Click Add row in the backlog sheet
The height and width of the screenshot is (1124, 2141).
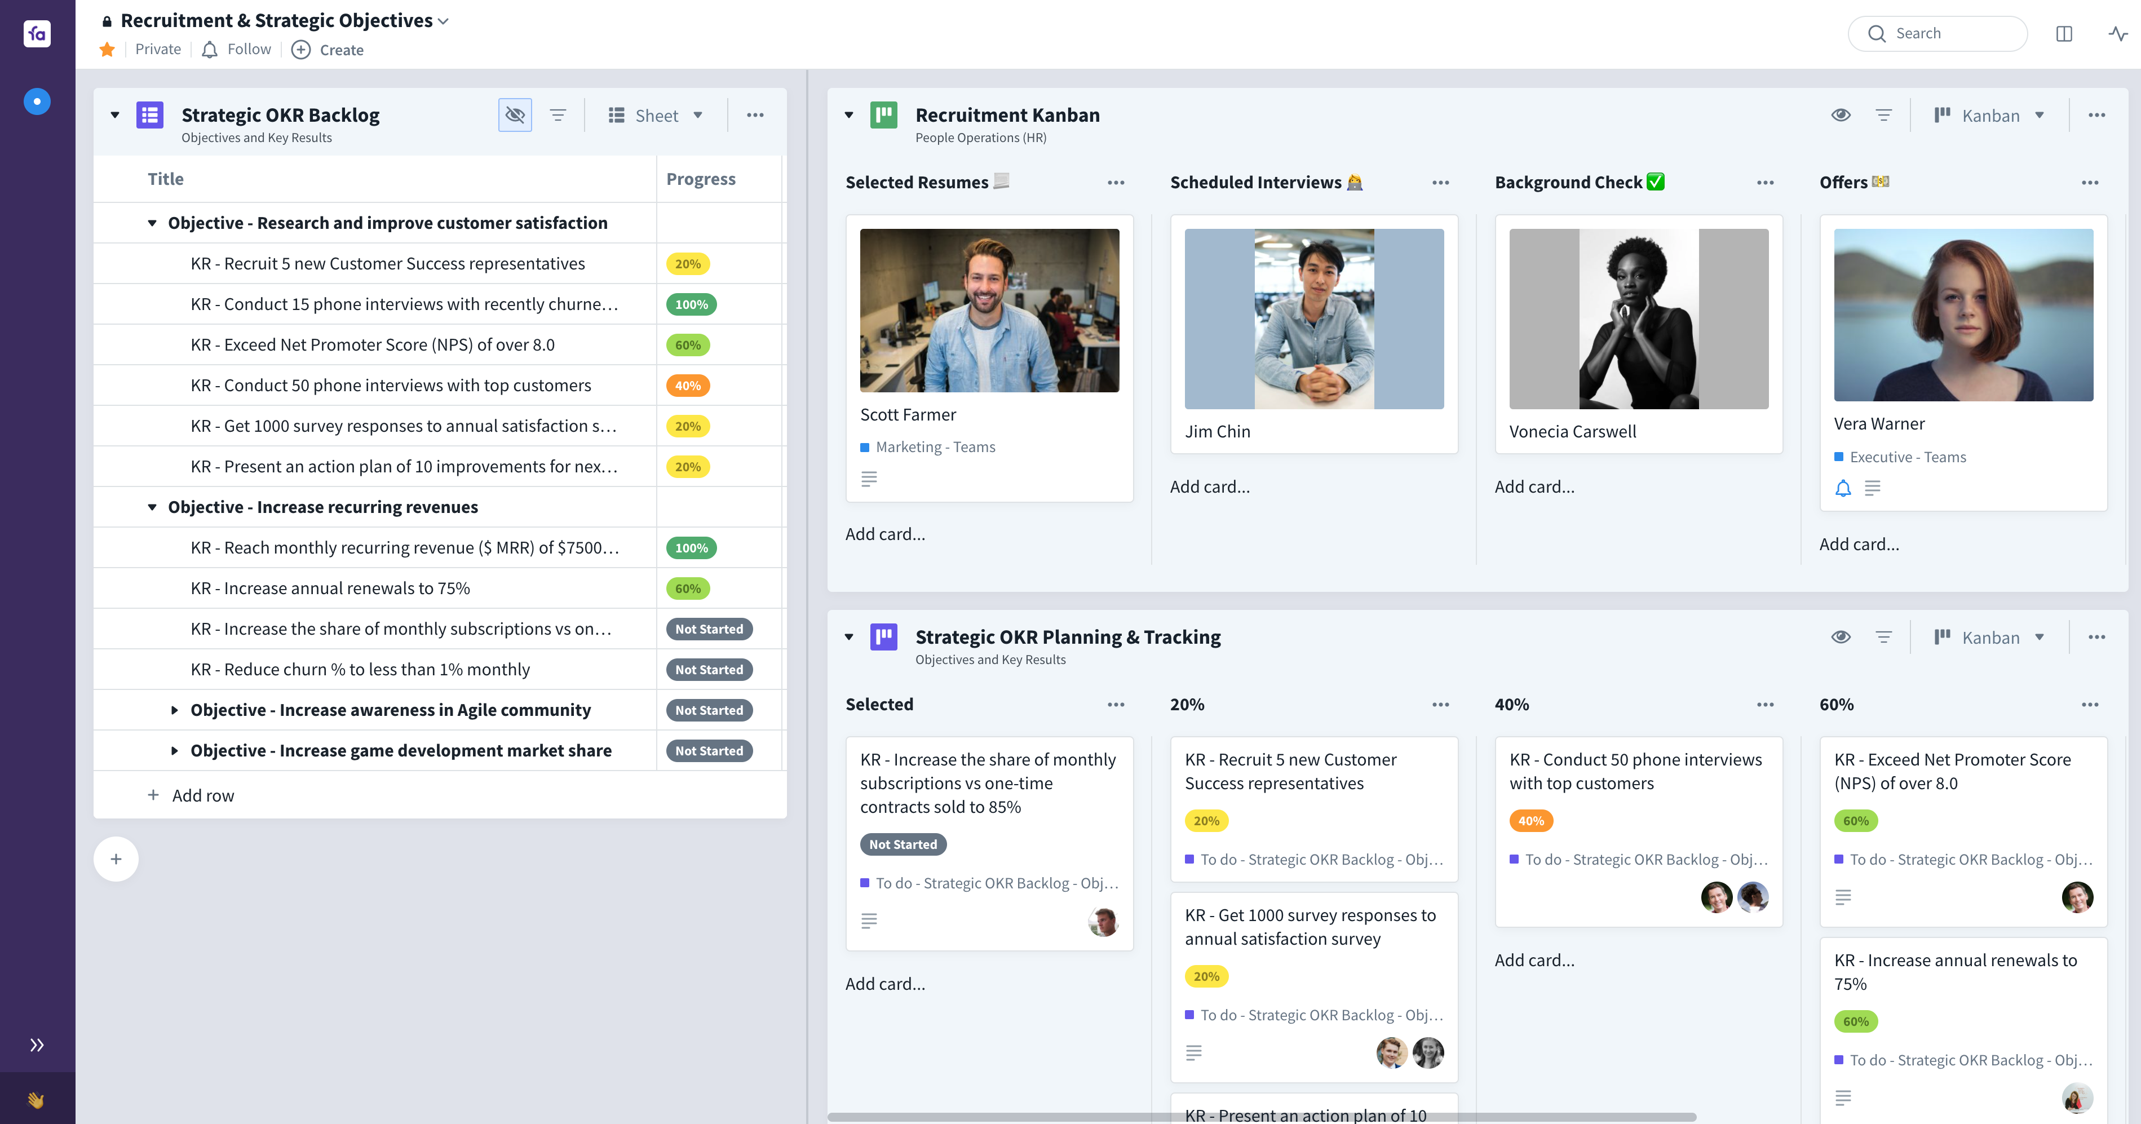tap(202, 795)
